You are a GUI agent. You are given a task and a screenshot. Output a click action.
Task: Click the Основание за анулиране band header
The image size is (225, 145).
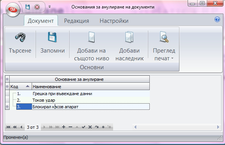79,79
